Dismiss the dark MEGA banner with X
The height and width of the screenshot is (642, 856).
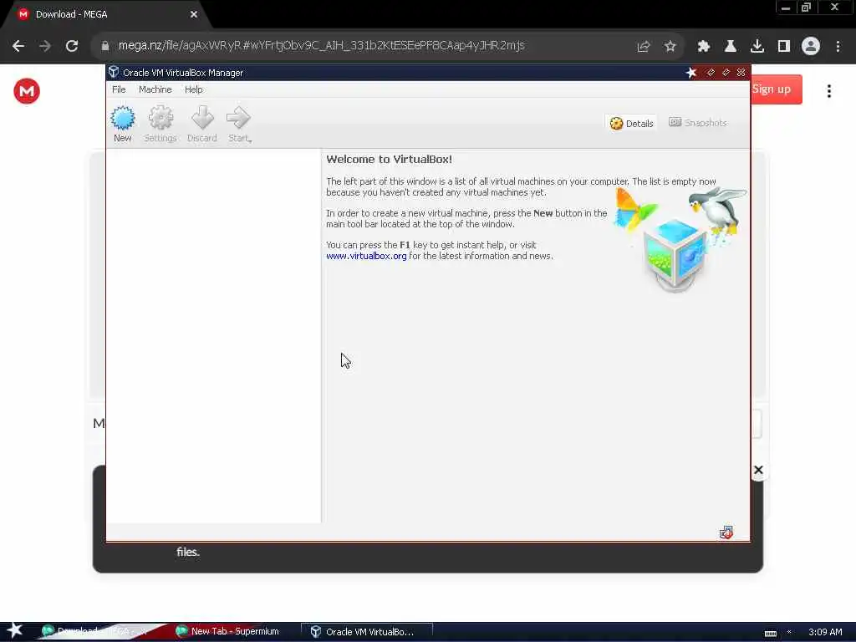tap(758, 470)
